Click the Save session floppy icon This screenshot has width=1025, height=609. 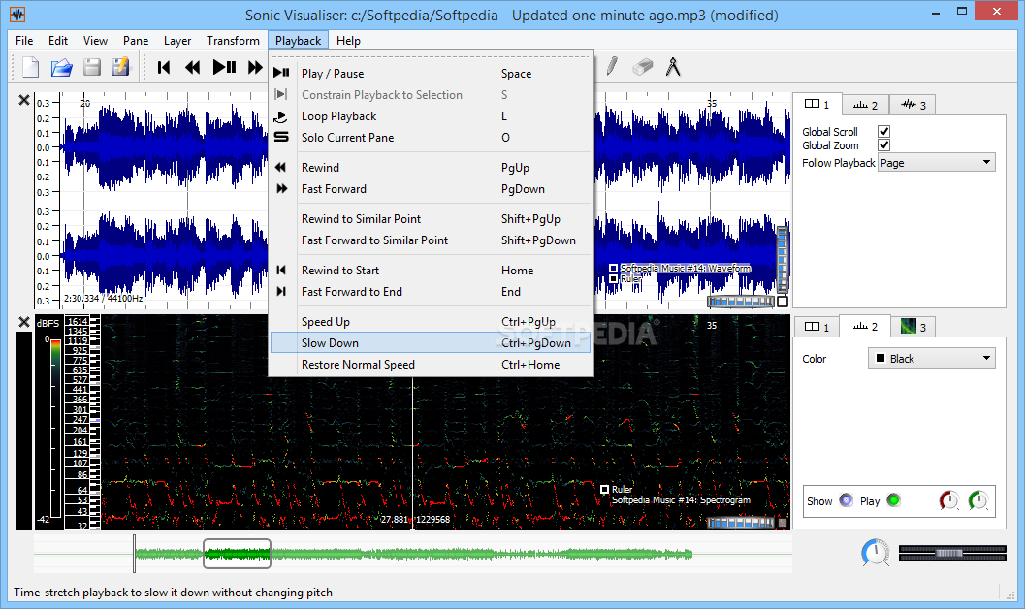91,67
